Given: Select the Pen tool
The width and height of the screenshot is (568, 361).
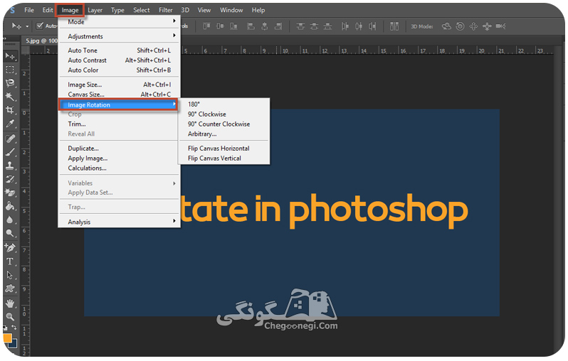Looking at the screenshot, I should pos(10,248).
